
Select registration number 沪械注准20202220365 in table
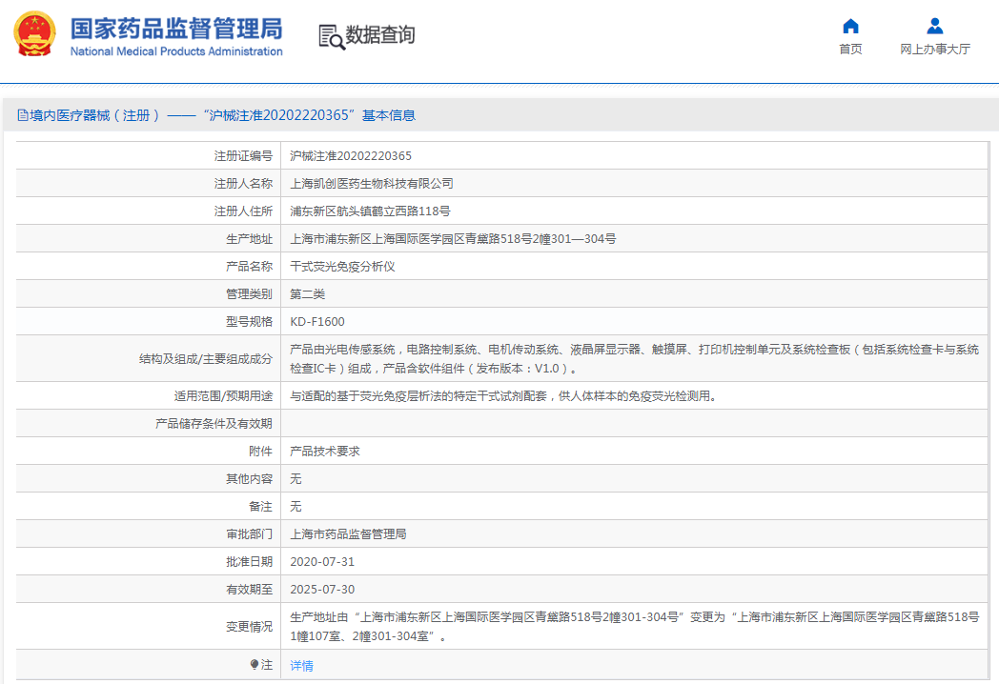[x=351, y=156]
